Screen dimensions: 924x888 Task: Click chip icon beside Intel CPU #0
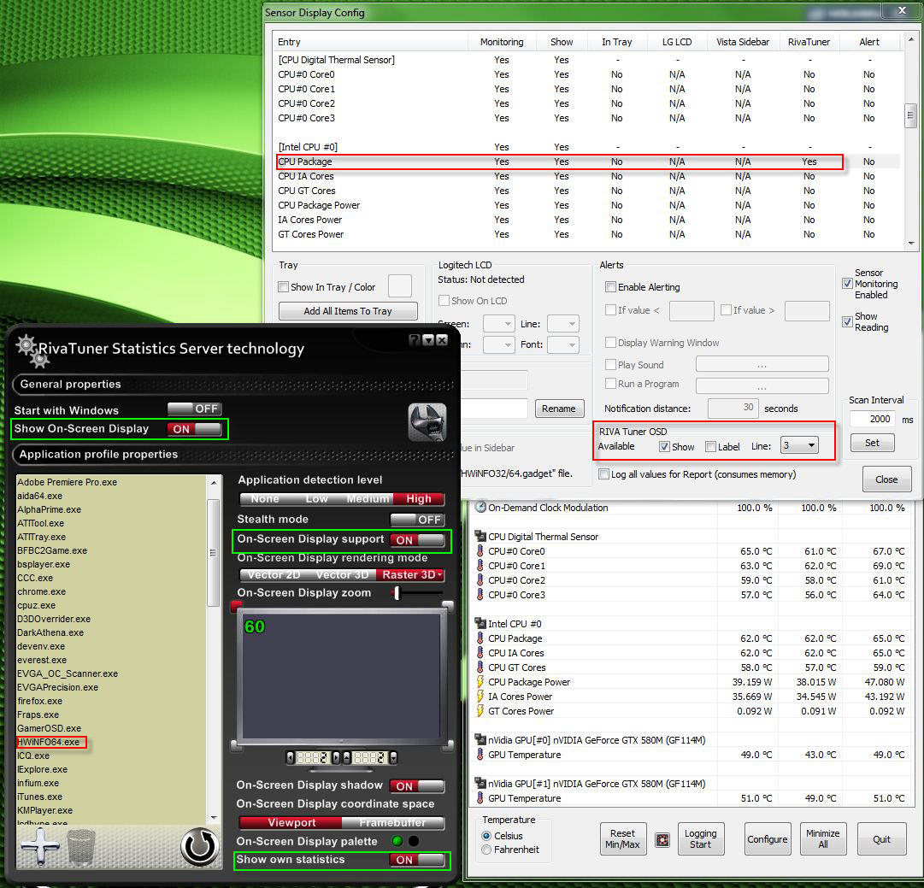[x=480, y=623]
